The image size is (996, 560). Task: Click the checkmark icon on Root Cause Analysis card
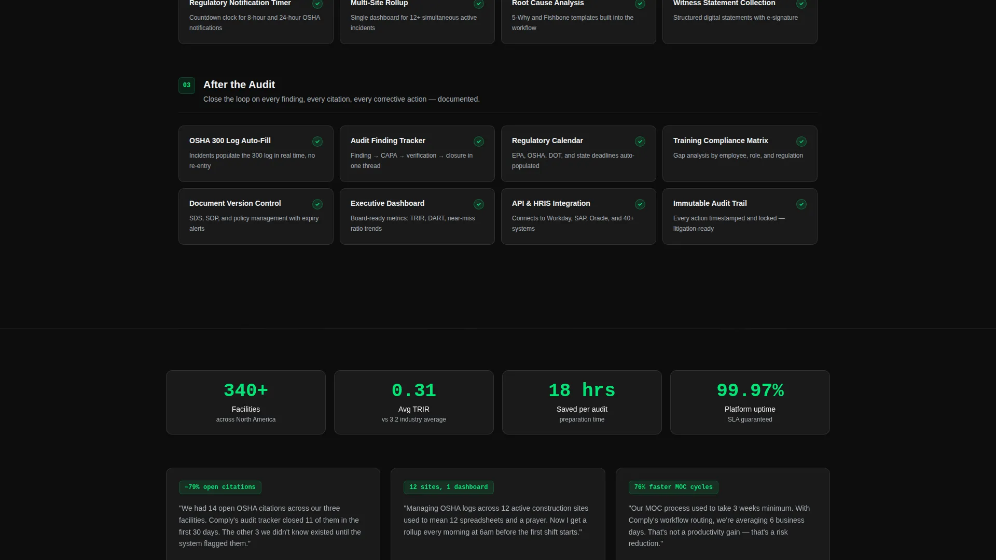point(640,4)
